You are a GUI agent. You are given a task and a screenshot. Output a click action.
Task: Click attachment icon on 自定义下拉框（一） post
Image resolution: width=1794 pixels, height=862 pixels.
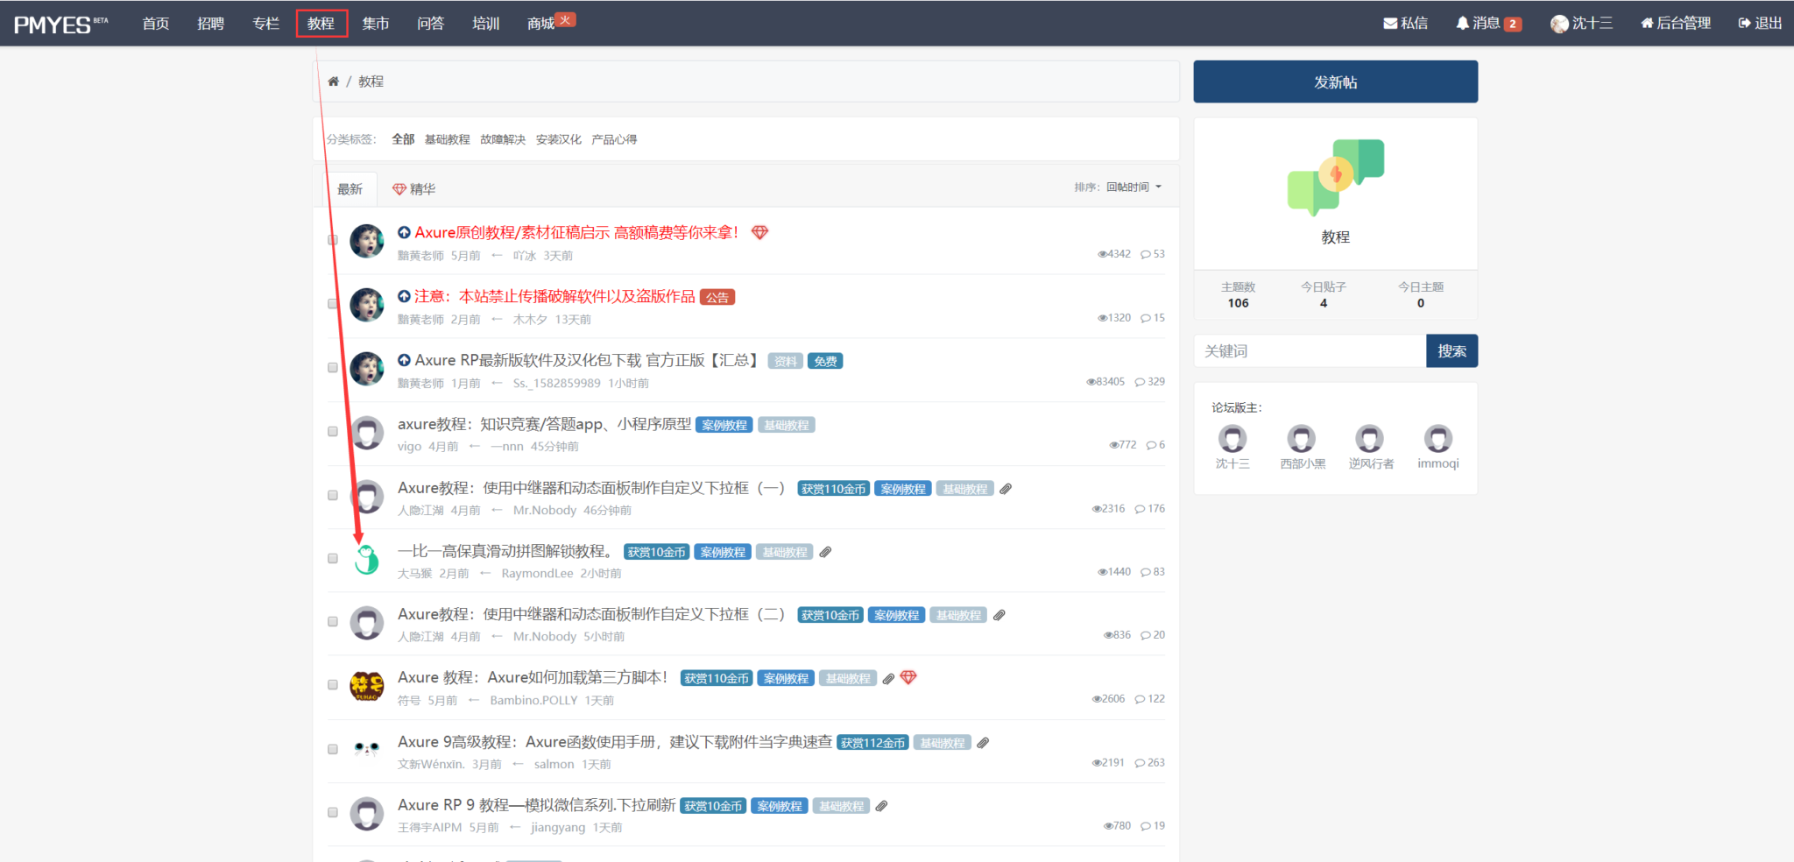tap(1006, 489)
